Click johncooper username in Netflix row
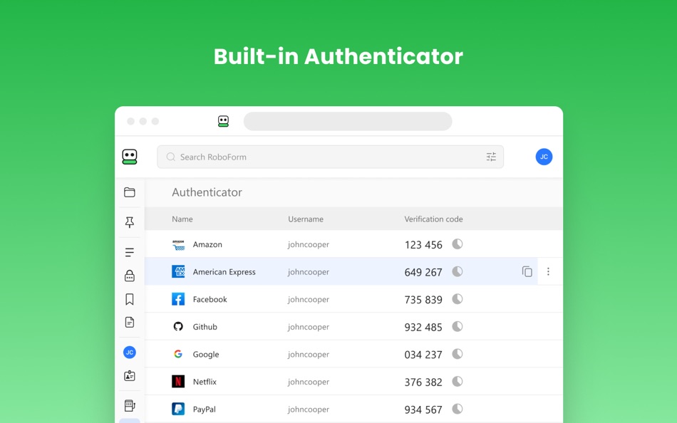 pos(309,382)
